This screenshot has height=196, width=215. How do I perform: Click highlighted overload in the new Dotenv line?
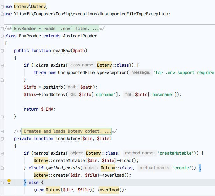109,190
